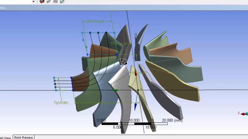
Task: Select the green marker on the horizontal axis line
Action: [114, 90]
